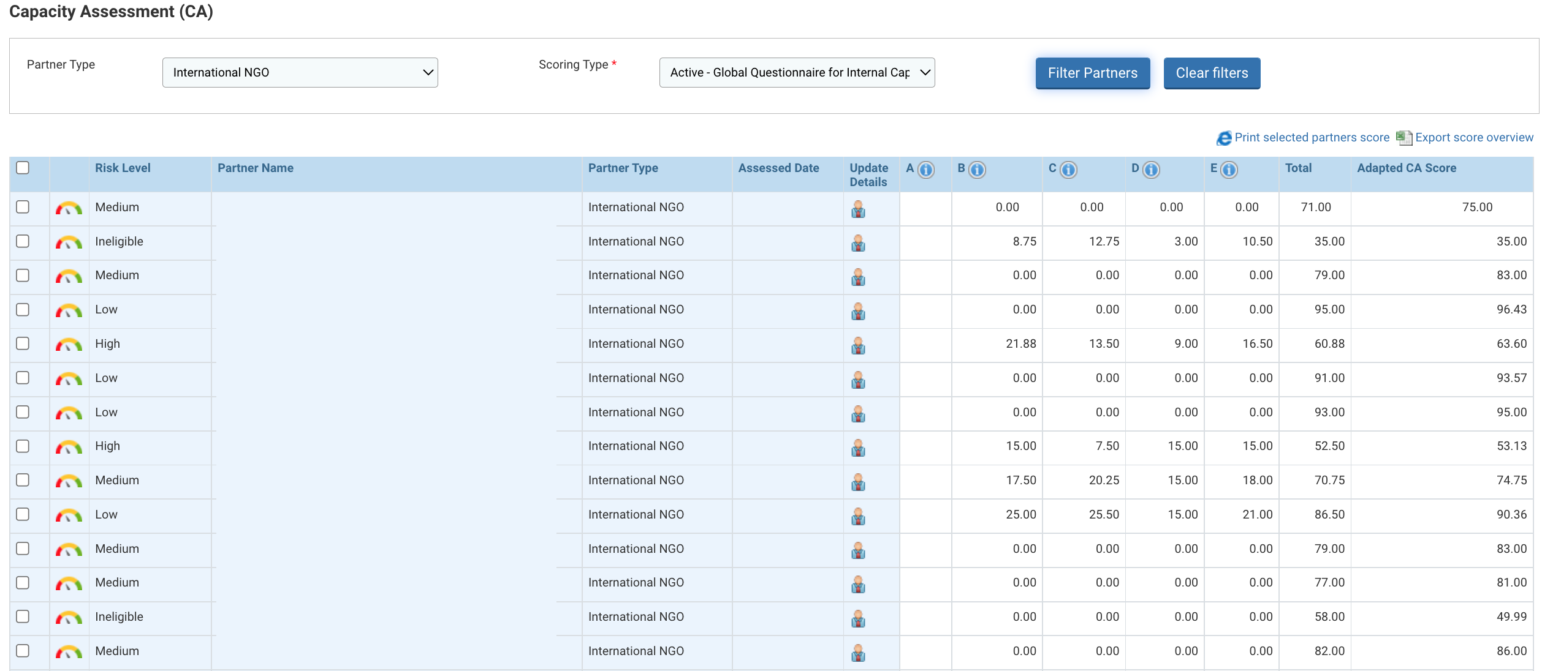Click the Excel export icon
This screenshot has height=671, width=1542.
point(1404,138)
